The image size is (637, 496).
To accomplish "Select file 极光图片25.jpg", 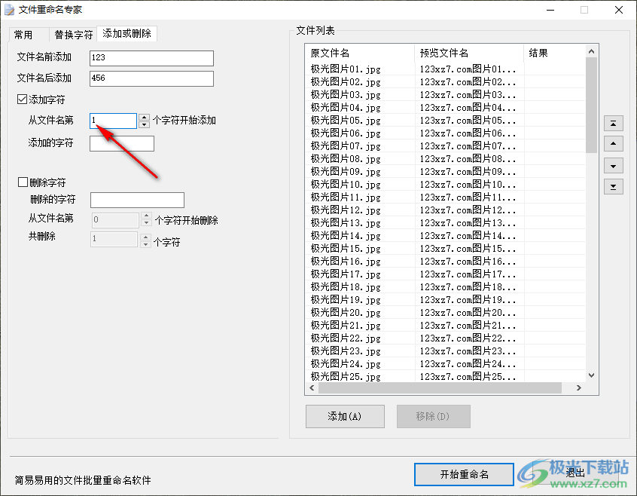I will (346, 376).
